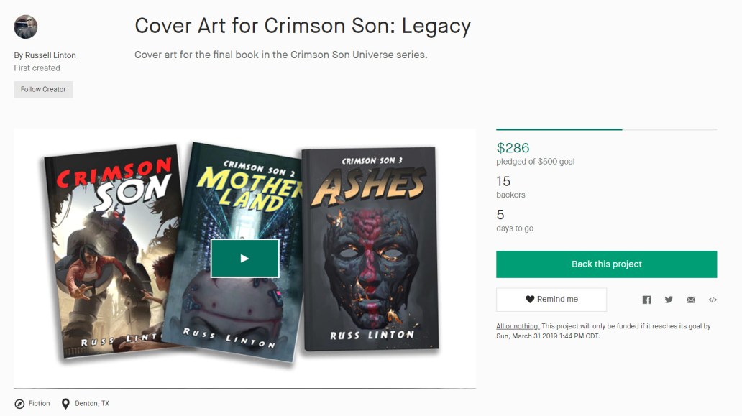
Task: Click the heart icon inside Remind me
Action: (x=530, y=300)
